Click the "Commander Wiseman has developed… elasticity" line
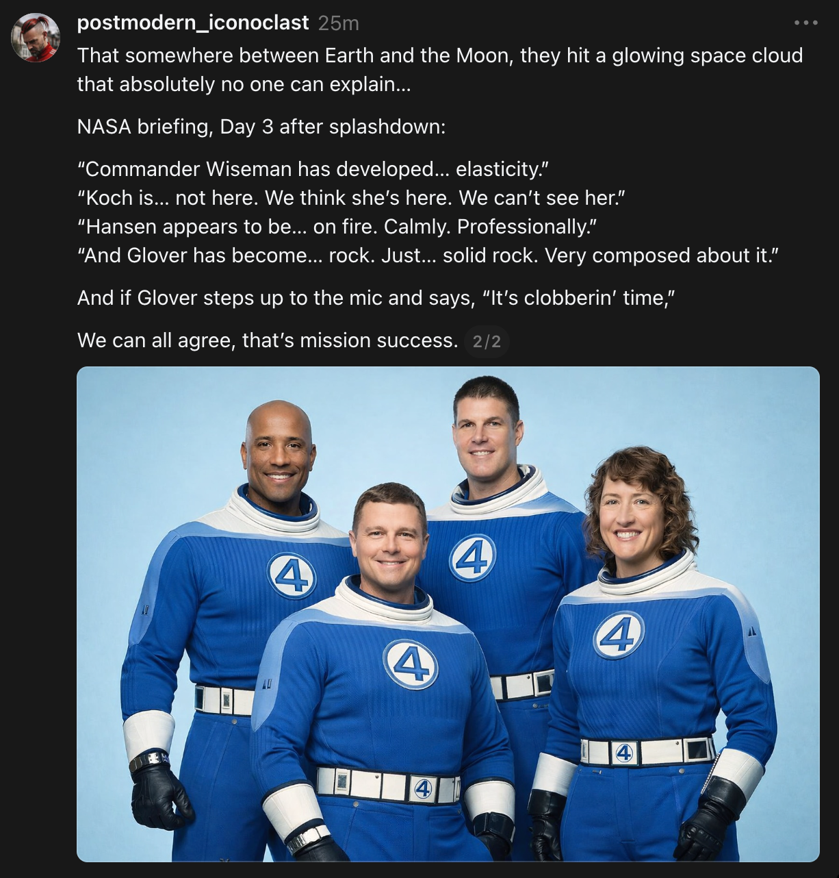Screen dimensions: 839x878 tap(313, 169)
